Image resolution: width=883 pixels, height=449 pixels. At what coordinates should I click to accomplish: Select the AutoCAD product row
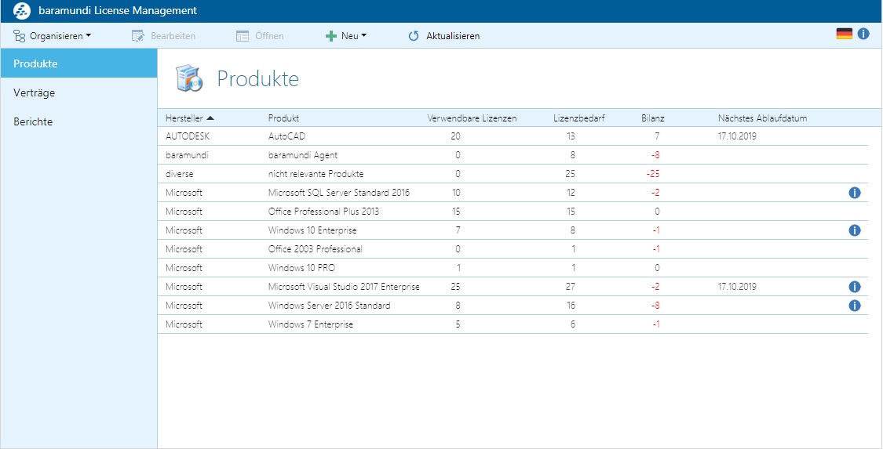[513, 136]
